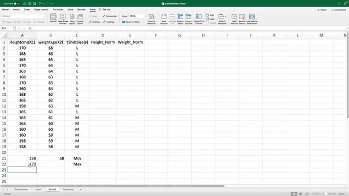349x196 pixels.
Task: Open Custom Views
Action: (80, 19)
